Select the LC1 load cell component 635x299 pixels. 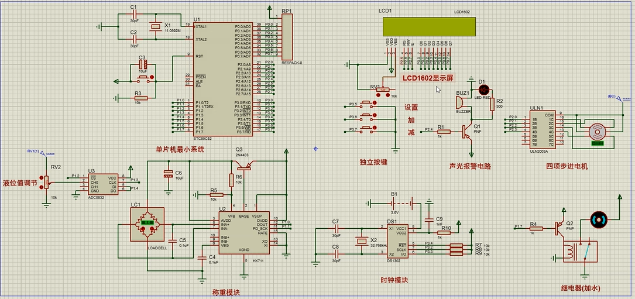pyautogui.click(x=148, y=222)
